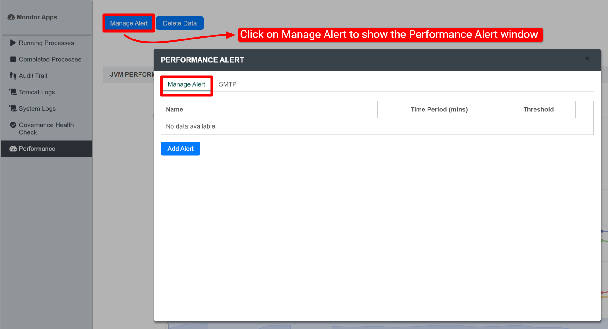
Task: Click the System Logs scroll icon
Action: coord(13,108)
